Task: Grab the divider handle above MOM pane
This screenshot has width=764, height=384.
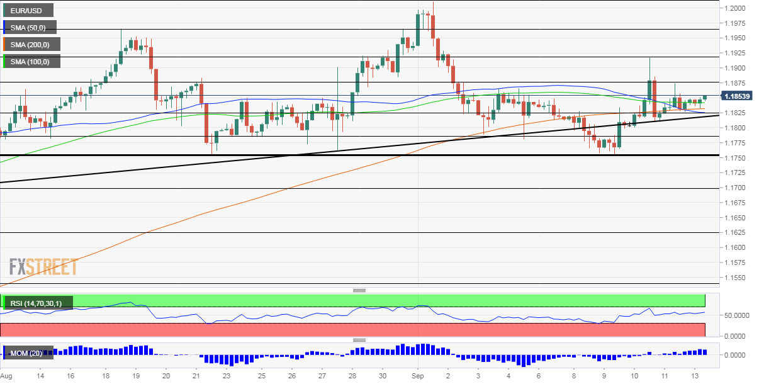Action: (x=359, y=340)
